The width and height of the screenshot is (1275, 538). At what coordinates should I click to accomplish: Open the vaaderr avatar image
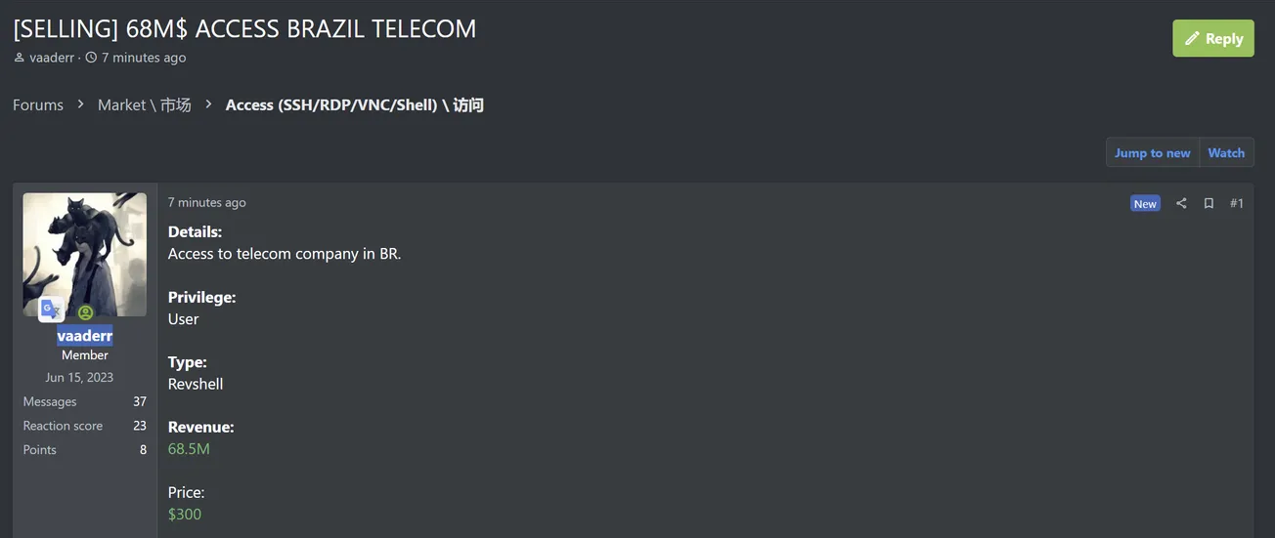[x=85, y=249]
